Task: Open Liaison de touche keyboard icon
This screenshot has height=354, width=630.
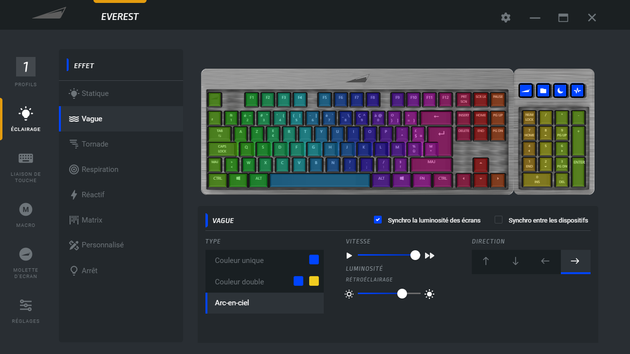Action: click(26, 158)
